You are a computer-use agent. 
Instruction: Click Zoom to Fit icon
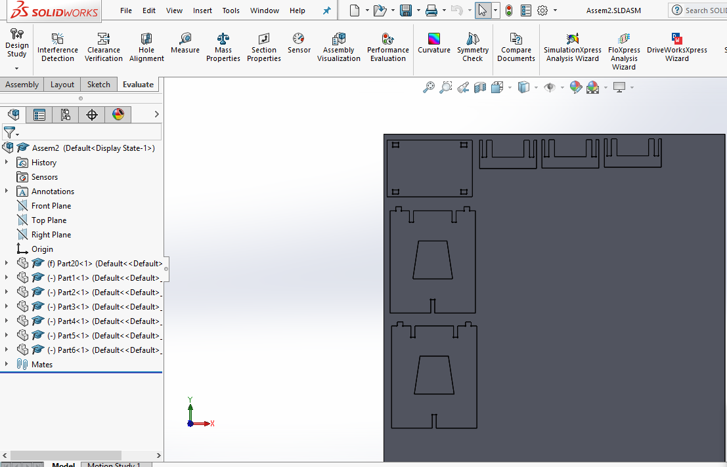(x=429, y=87)
